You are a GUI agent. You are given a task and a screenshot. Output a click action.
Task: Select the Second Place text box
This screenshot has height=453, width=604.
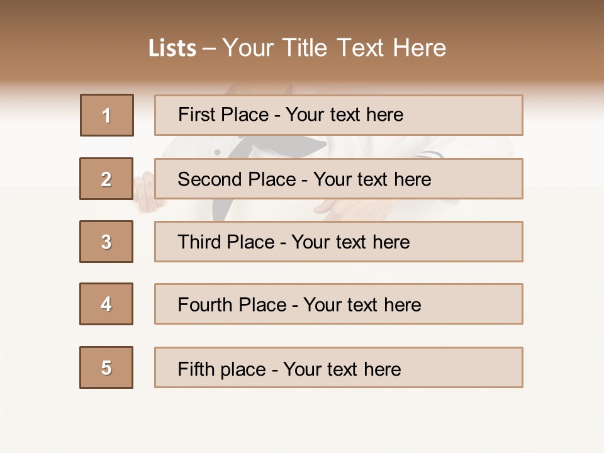click(338, 179)
